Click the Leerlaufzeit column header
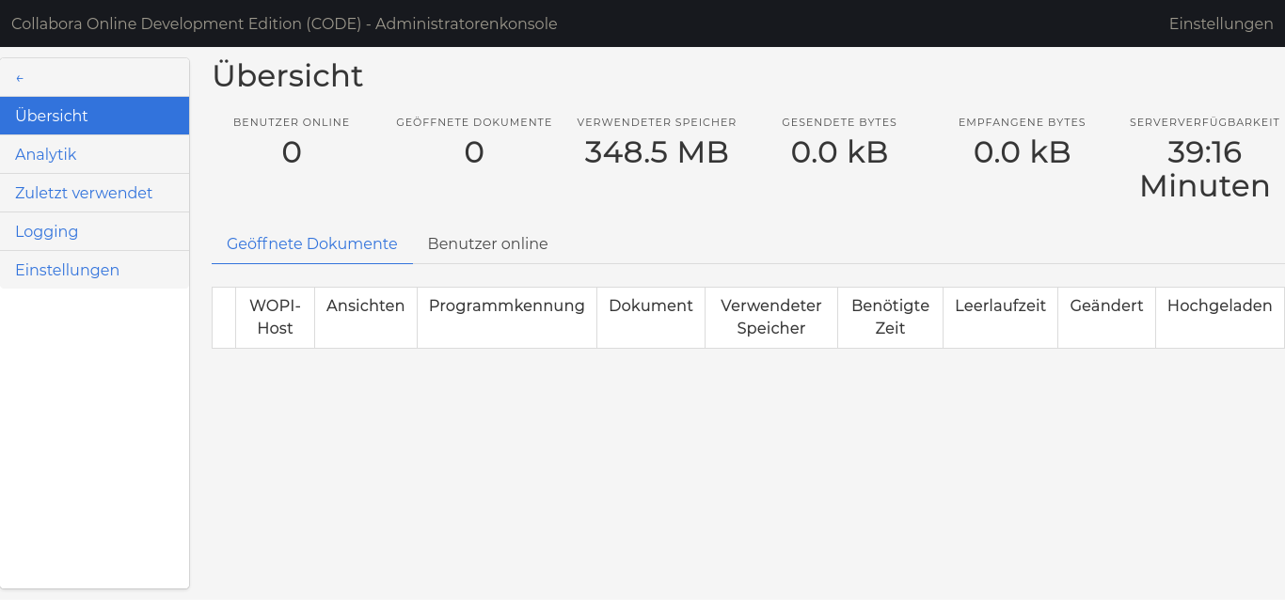The width and height of the screenshot is (1285, 611). 1000,306
